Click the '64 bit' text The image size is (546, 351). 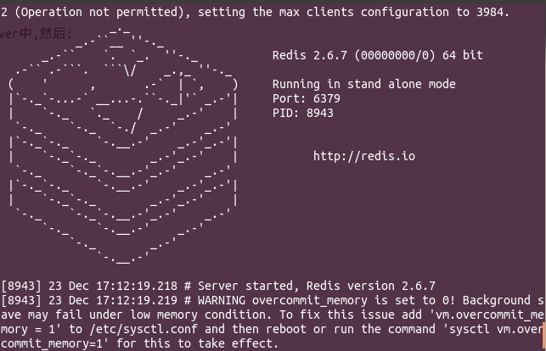click(x=463, y=55)
